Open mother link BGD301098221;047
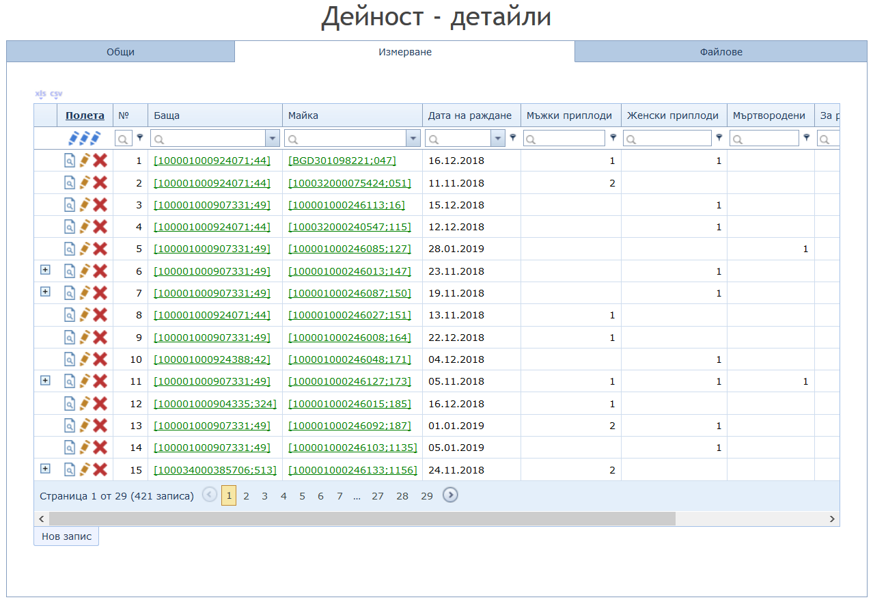 point(342,161)
